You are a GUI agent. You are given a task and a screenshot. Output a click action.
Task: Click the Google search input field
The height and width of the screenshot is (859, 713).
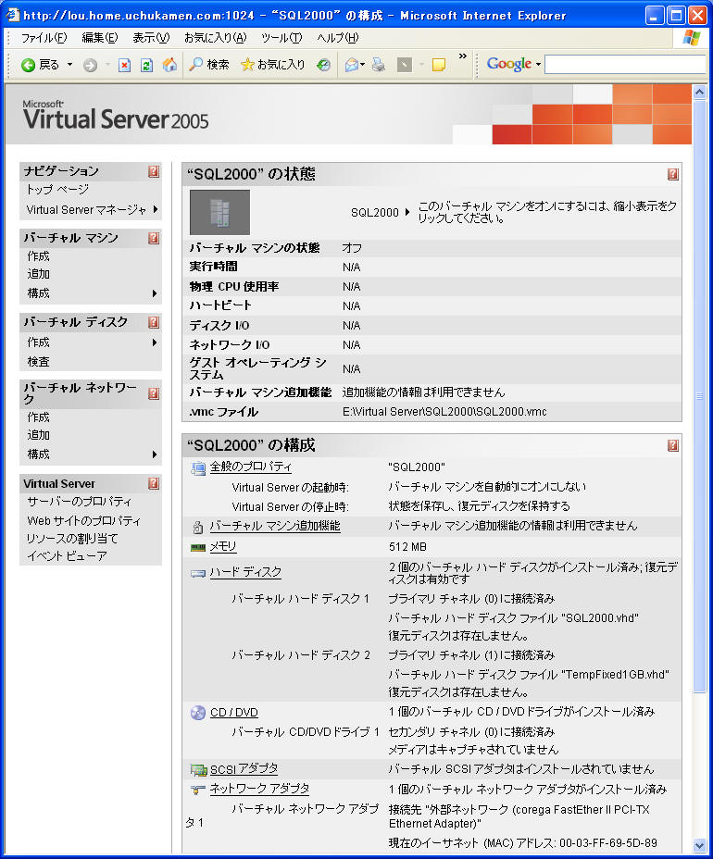(625, 65)
